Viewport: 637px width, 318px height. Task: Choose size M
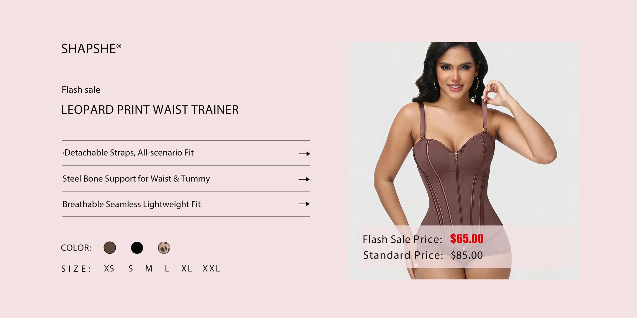coord(149,269)
